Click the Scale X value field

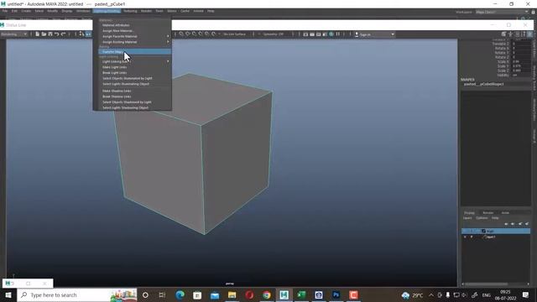coord(521,61)
